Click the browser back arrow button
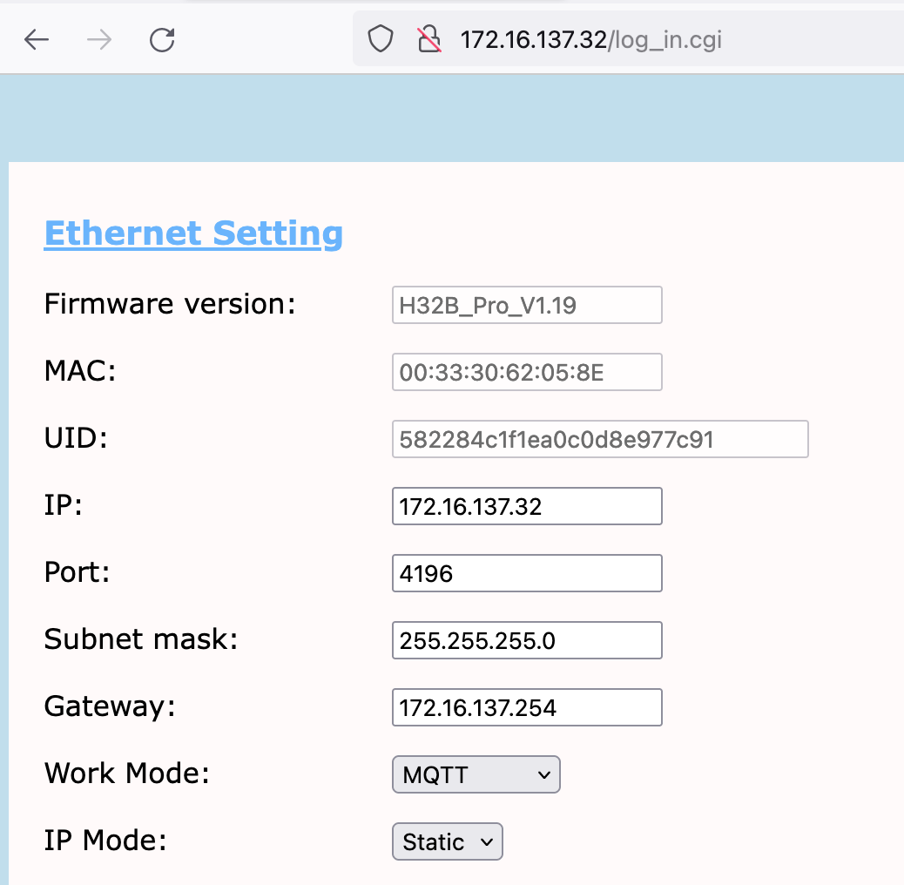The width and height of the screenshot is (904, 885). coord(36,40)
